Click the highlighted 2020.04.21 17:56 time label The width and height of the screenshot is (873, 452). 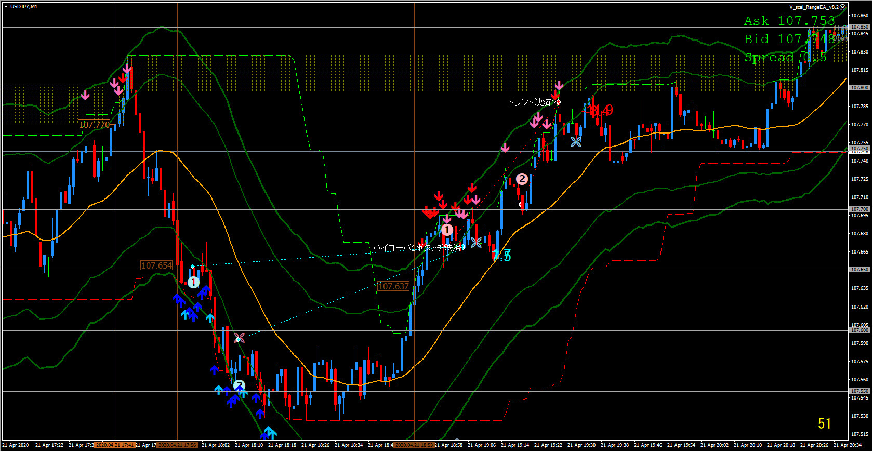coord(177,445)
